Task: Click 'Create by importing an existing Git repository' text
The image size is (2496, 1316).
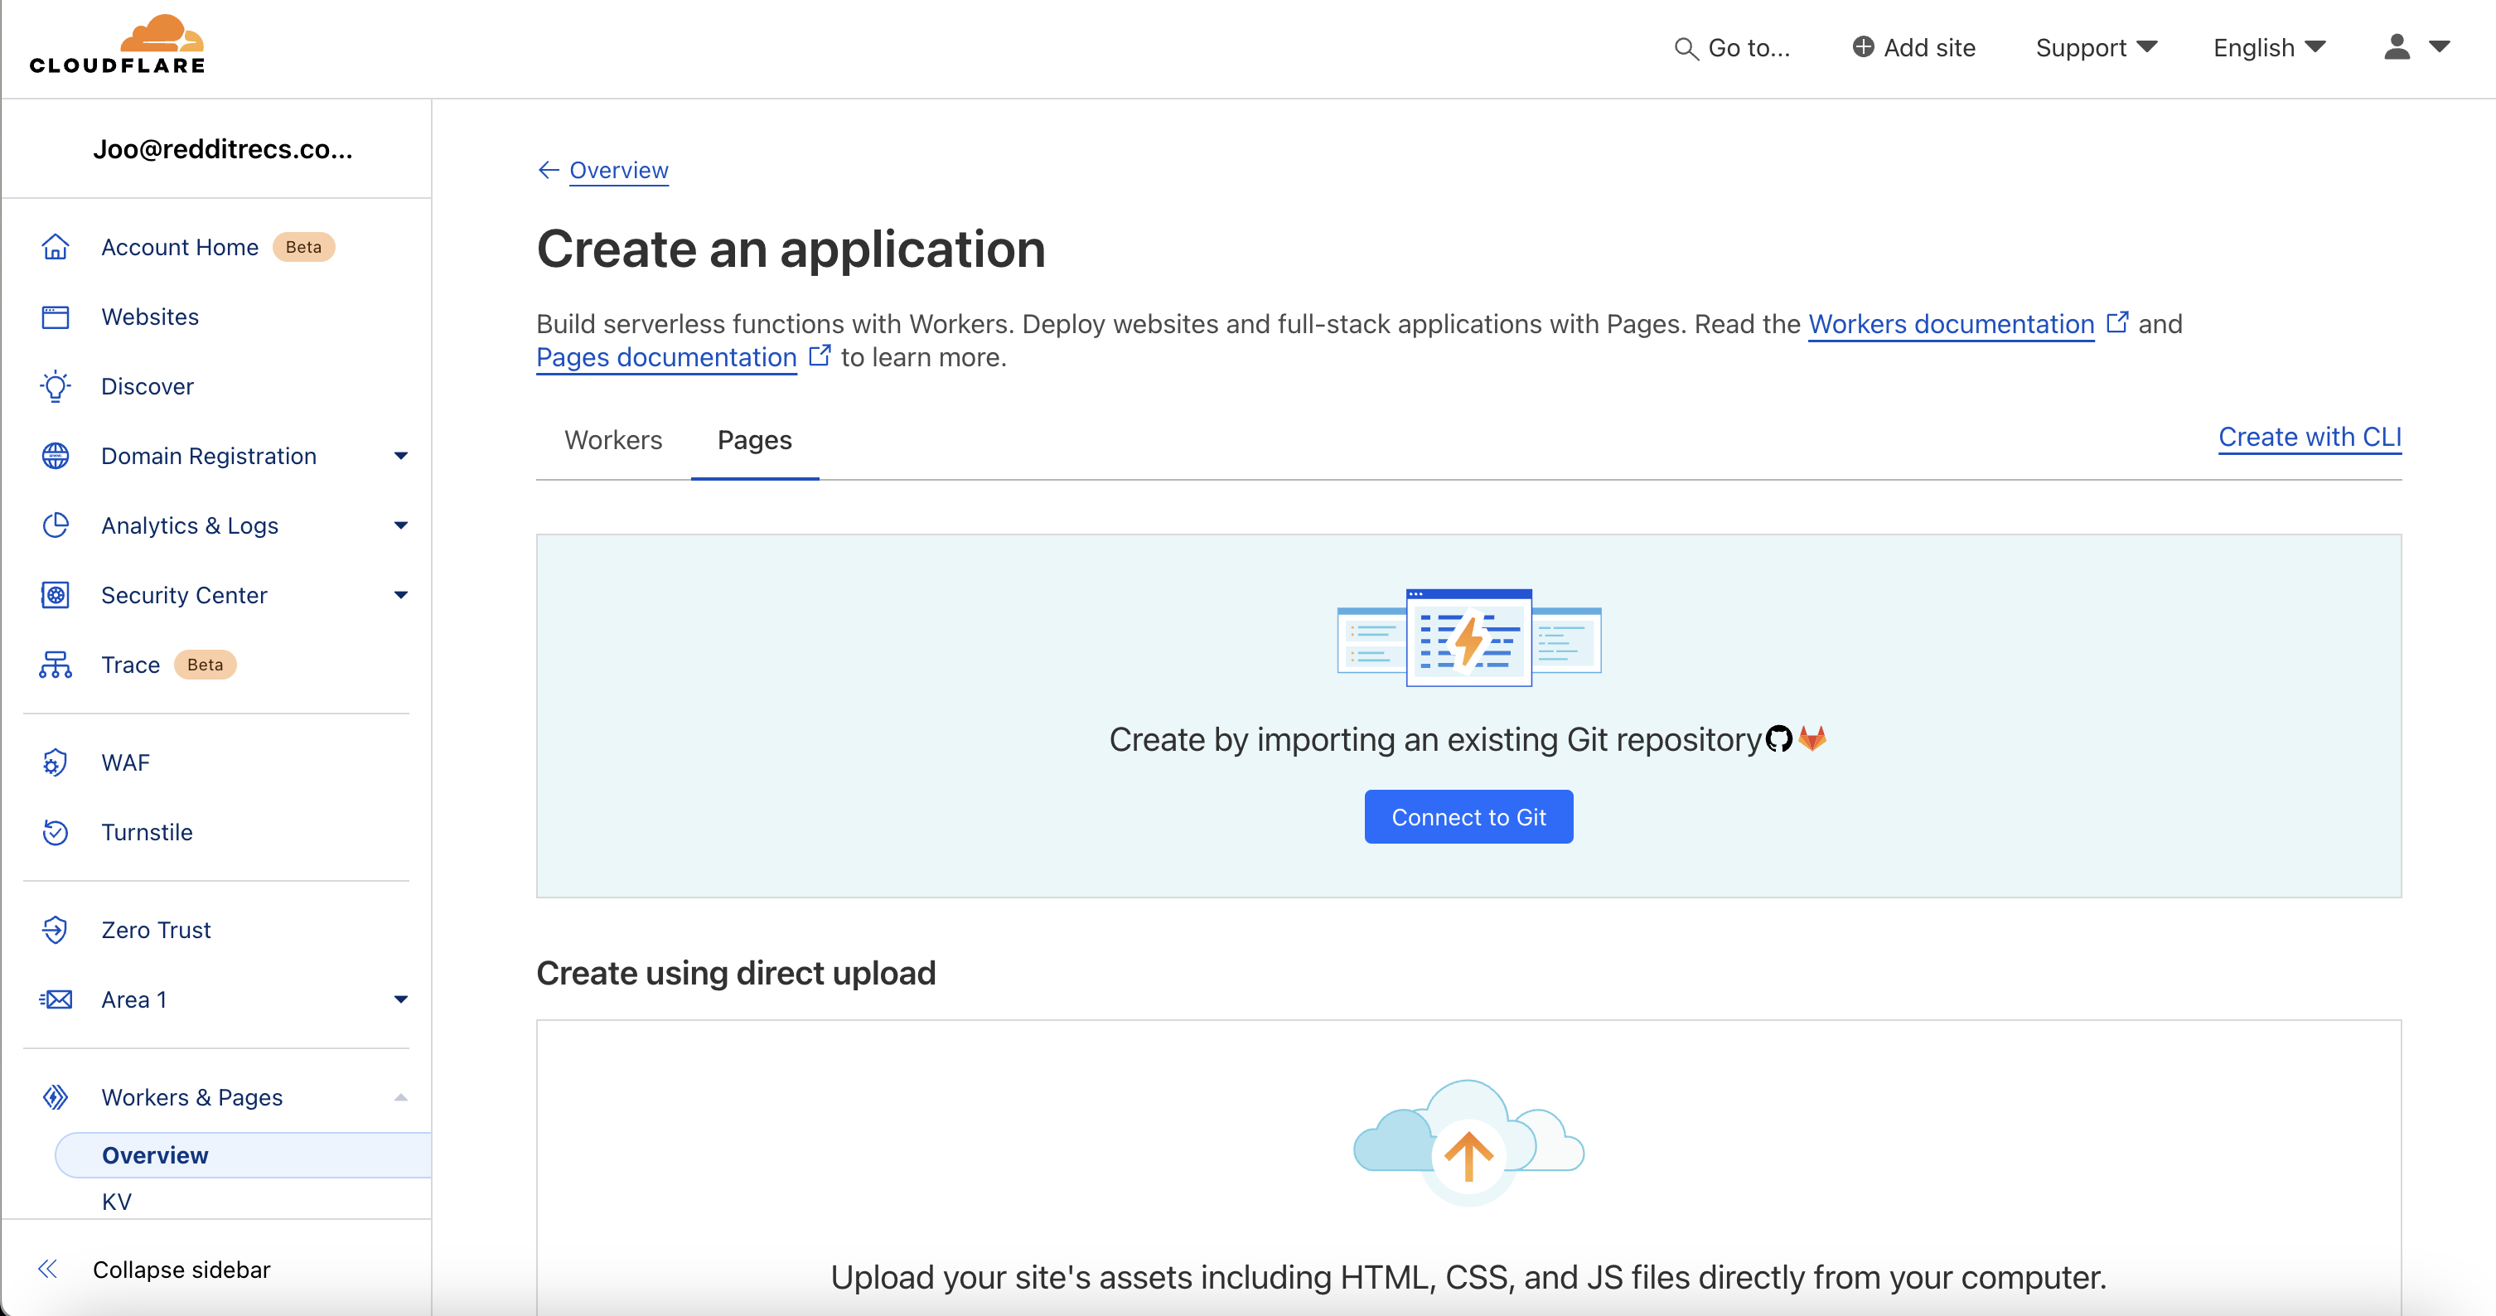Action: click(1435, 739)
